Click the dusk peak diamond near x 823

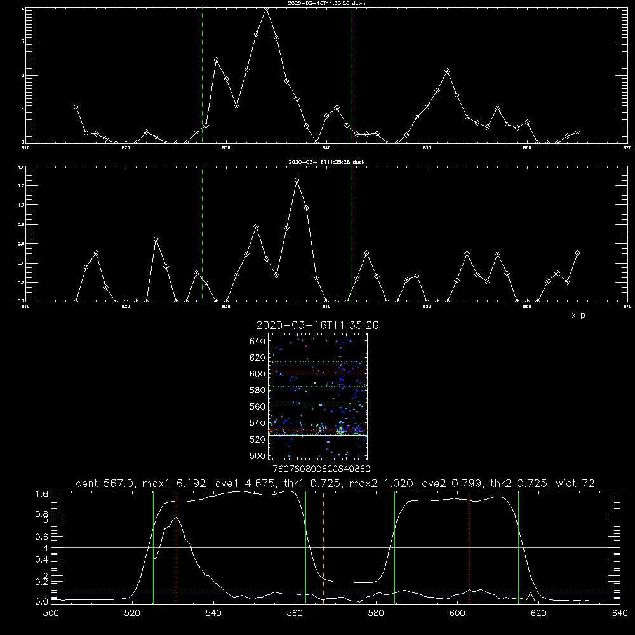[156, 239]
